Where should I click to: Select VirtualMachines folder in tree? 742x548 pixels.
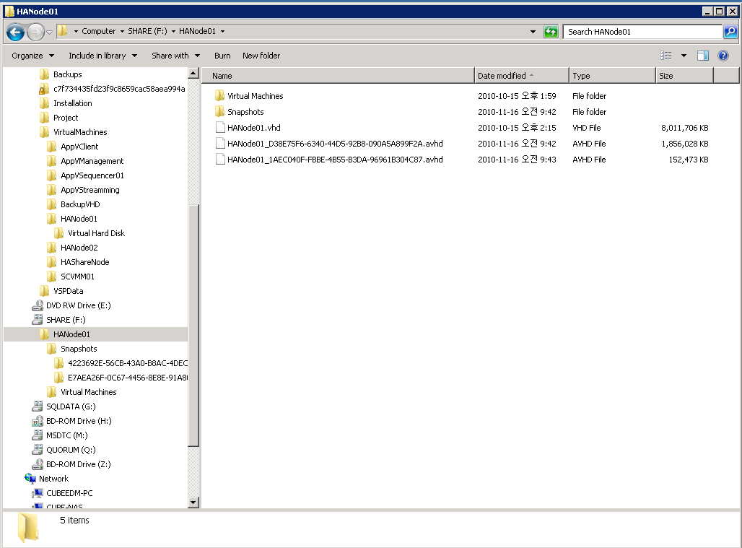(x=80, y=132)
